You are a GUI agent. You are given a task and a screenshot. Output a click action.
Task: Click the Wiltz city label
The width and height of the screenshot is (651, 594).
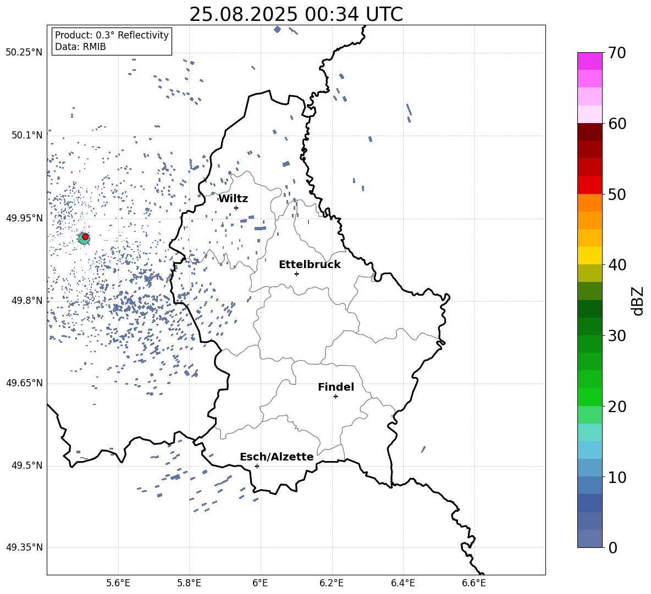233,199
